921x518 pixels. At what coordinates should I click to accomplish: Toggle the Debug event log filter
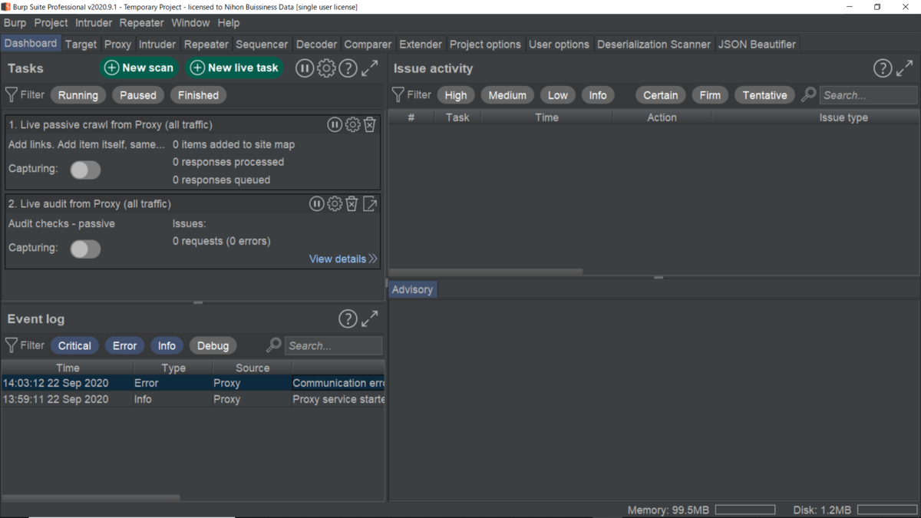[213, 345]
